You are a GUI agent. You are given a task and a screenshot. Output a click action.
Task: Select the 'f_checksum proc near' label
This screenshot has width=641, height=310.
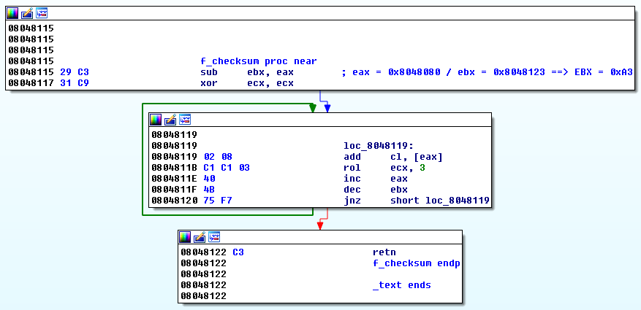258,61
